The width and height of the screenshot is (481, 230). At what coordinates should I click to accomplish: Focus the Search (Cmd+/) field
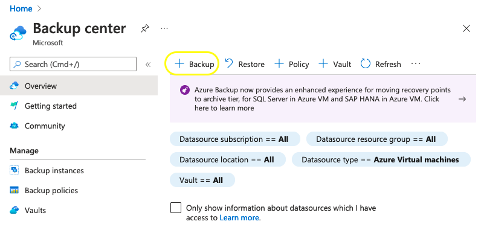click(x=73, y=64)
